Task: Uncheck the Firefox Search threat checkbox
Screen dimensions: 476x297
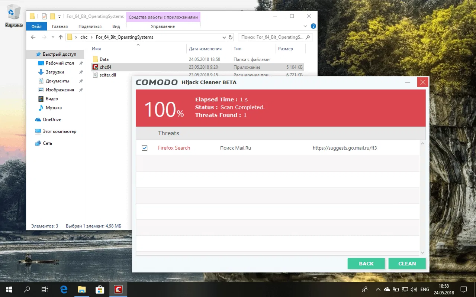Action: [145, 148]
